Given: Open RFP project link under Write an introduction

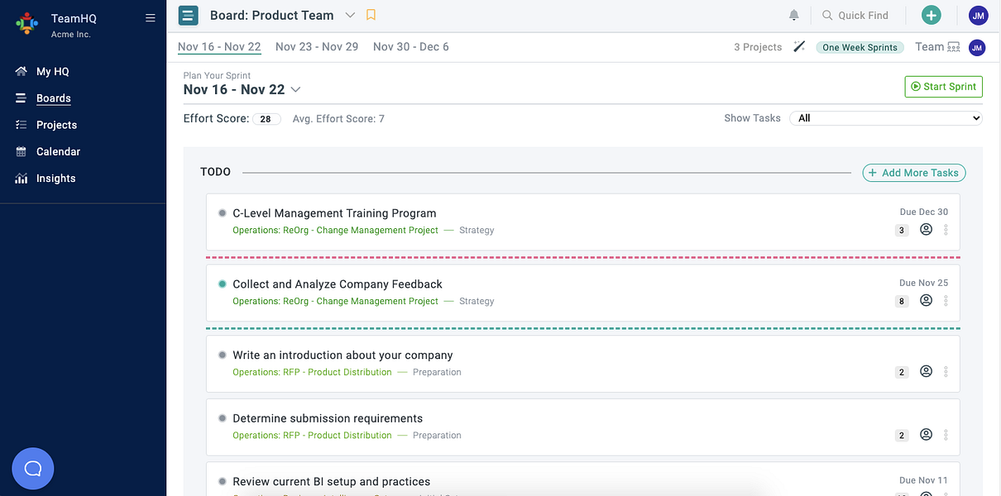Looking at the screenshot, I should (312, 372).
